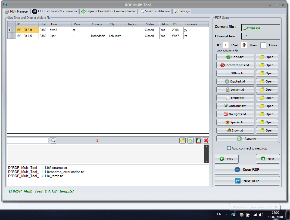Image resolution: width=290 pixels, height=220 pixels.
Task: Add server to Slow.txt
Action: [235, 130]
